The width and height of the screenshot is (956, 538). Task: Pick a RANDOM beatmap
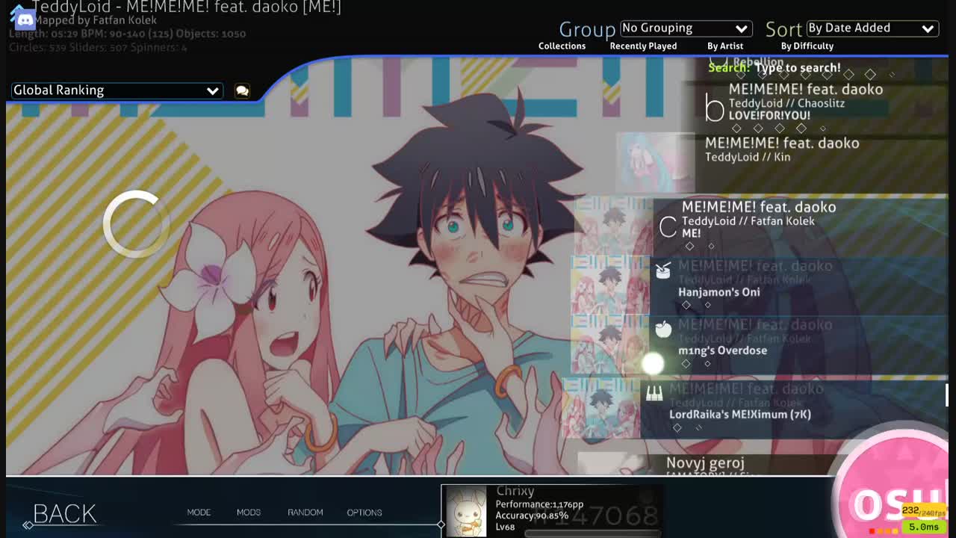[305, 513]
